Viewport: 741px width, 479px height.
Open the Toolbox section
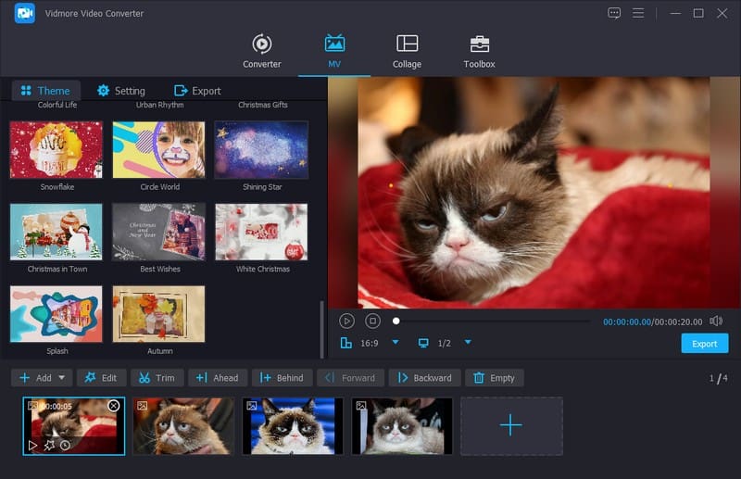479,51
